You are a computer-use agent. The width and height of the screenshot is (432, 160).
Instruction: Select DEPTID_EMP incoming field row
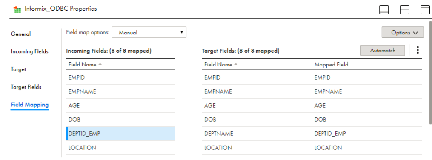[120, 134]
